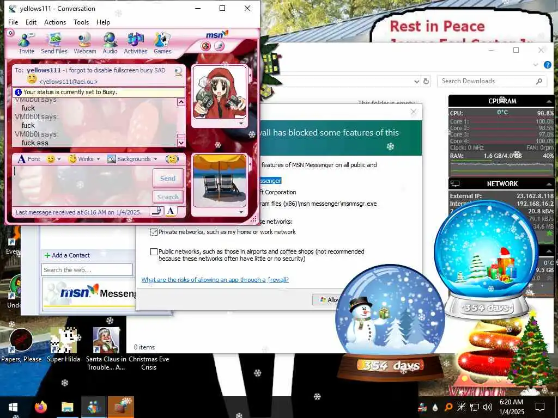Open the Santa Claus in Trouble desktop shortcut
Viewport: 558px width, 418px height.
(x=106, y=349)
